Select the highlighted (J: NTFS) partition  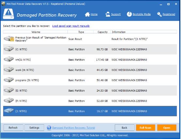(x=90, y=111)
